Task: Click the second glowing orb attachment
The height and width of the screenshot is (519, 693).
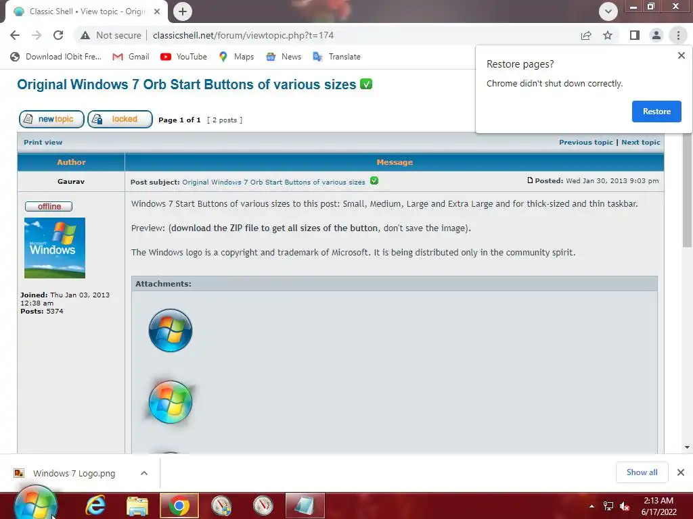Action: 171,401
